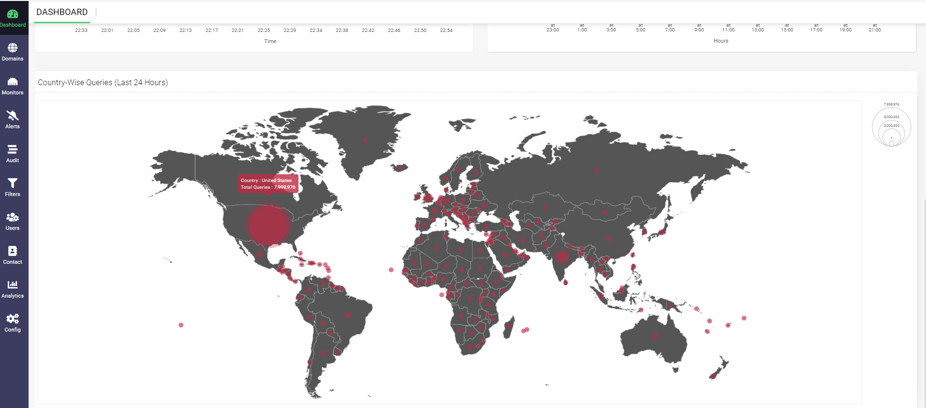Click the large United States query bubble

click(x=267, y=225)
